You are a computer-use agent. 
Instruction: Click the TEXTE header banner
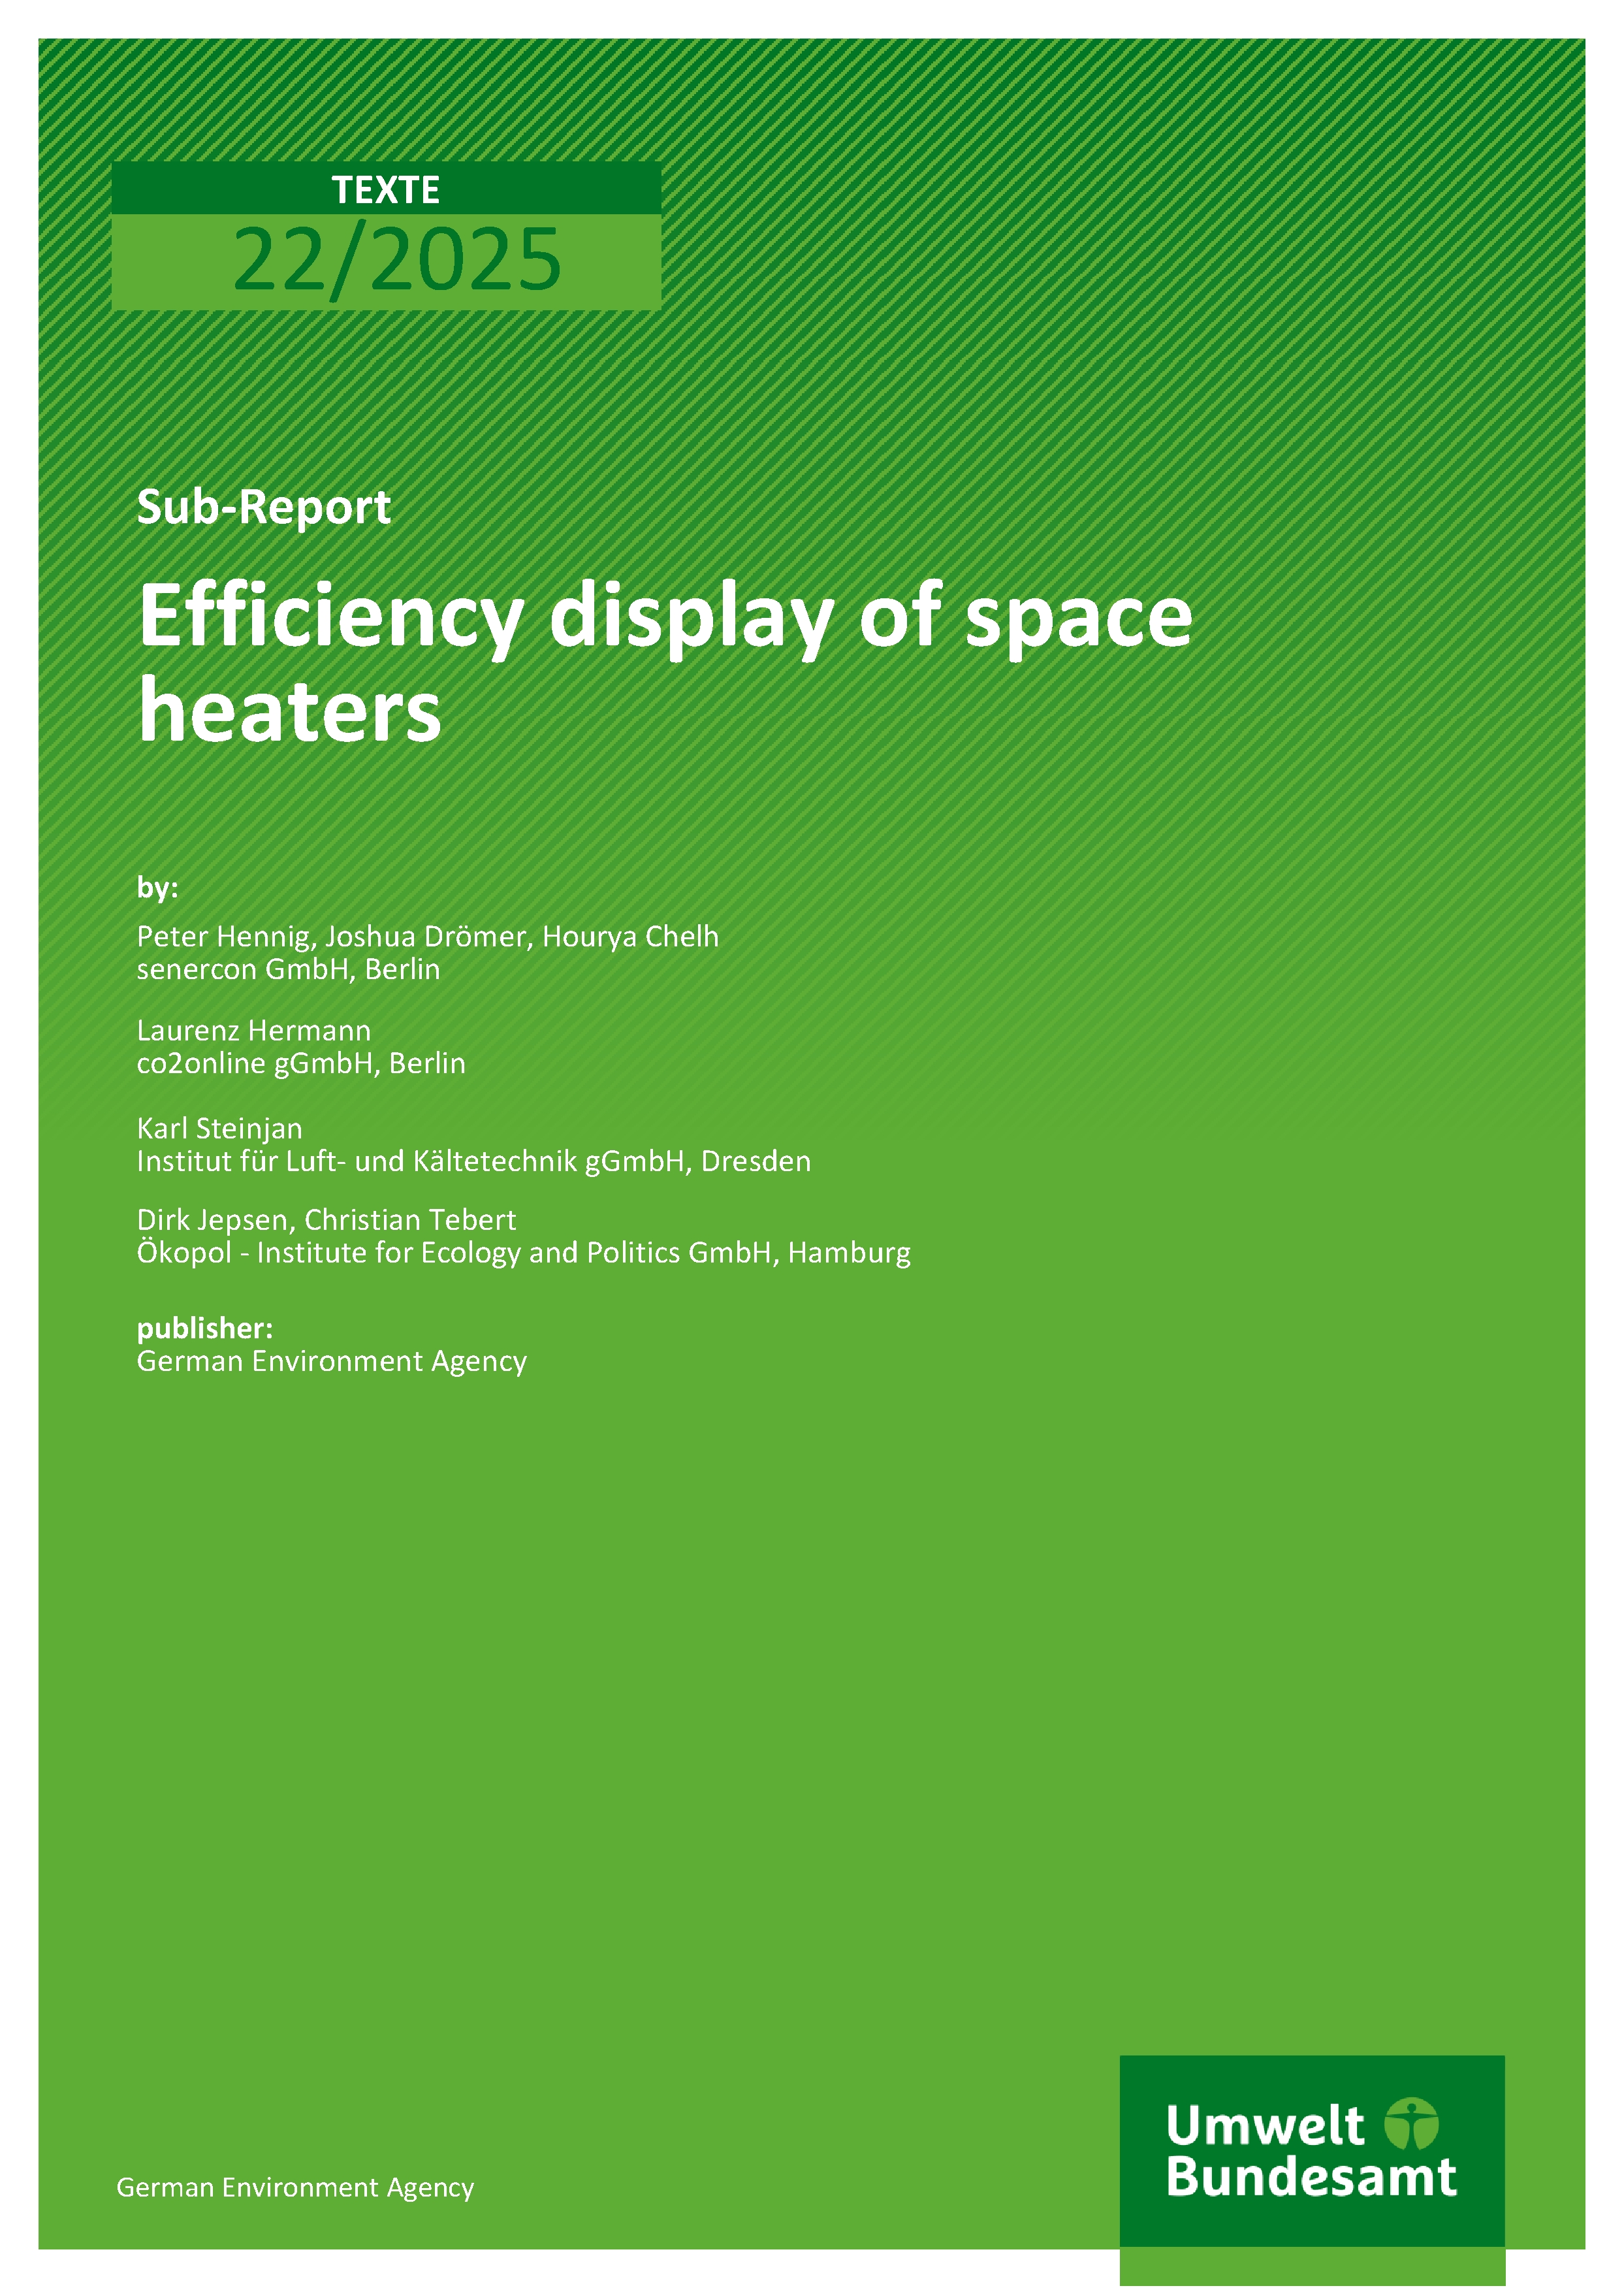click(386, 189)
